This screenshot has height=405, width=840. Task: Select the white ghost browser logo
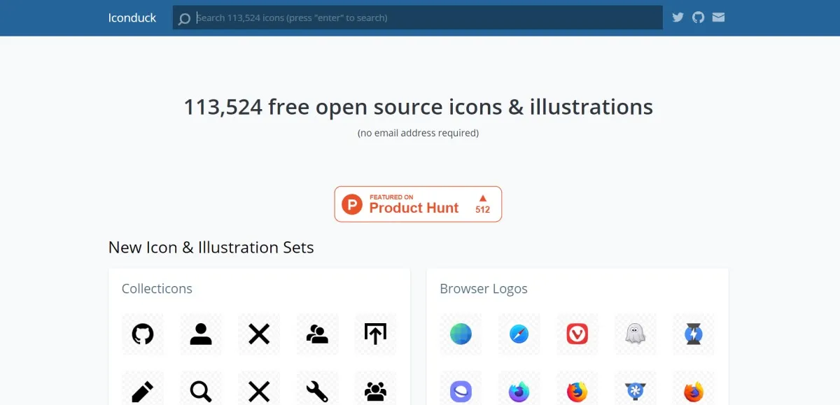coord(636,334)
